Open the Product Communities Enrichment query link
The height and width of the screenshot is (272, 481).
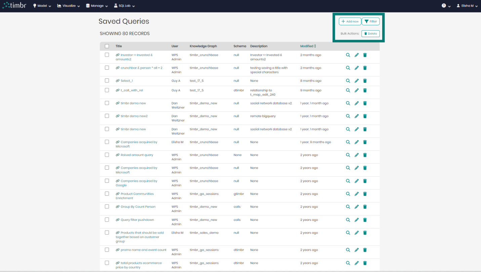coord(137,194)
